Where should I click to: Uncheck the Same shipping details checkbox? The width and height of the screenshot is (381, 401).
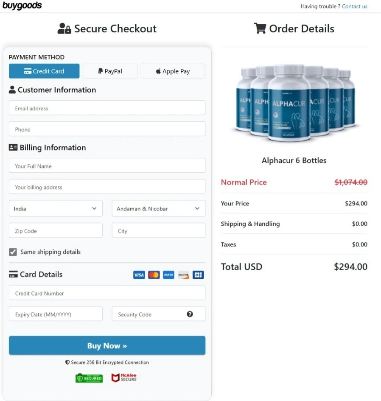point(13,252)
